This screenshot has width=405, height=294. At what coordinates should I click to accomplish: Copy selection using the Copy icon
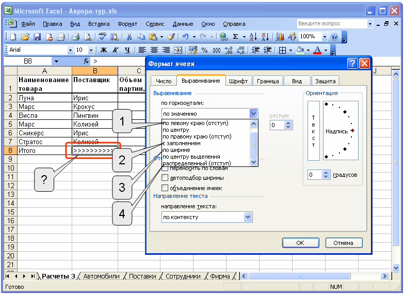(x=141, y=37)
